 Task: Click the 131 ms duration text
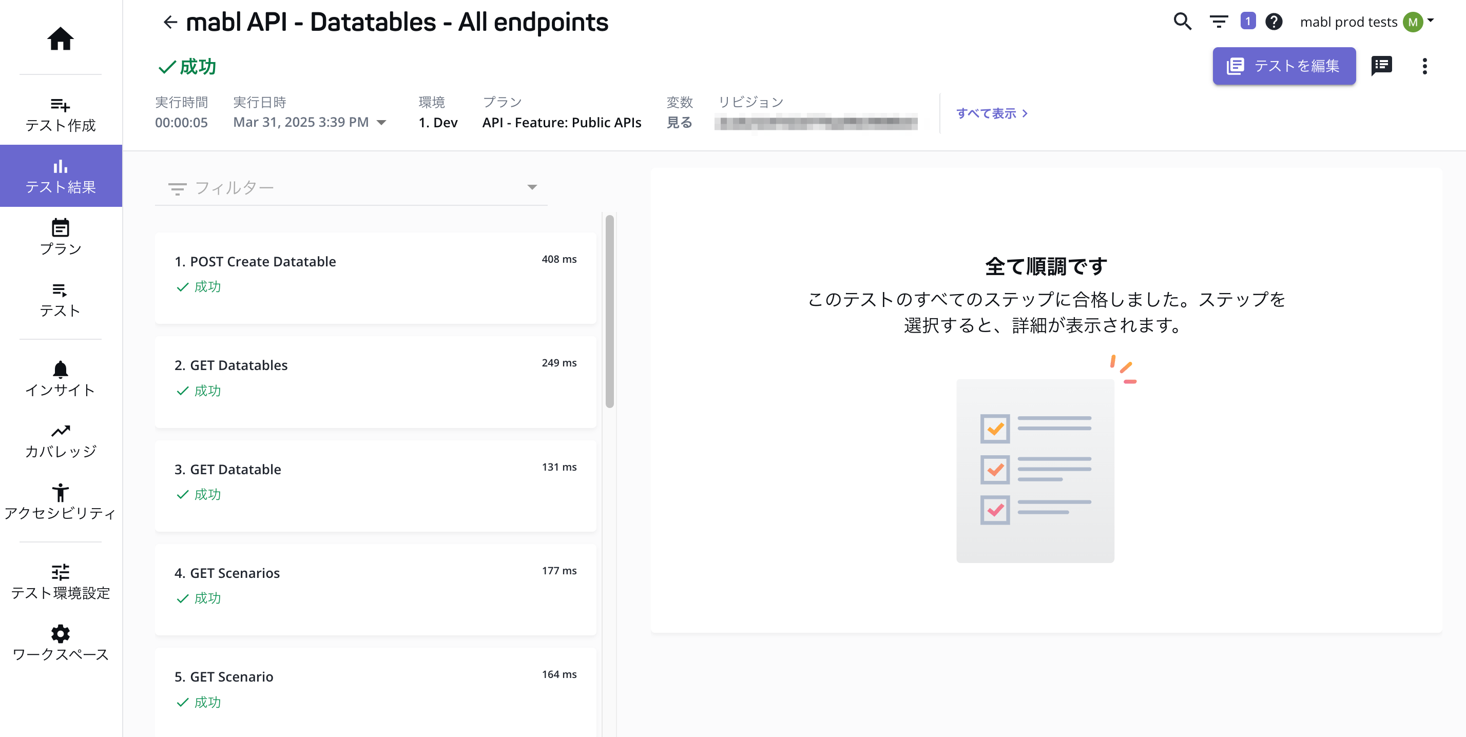pos(559,467)
